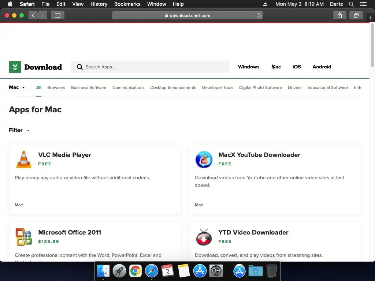
Task: Open the VLC Media Player cone icon
Action: point(24,160)
